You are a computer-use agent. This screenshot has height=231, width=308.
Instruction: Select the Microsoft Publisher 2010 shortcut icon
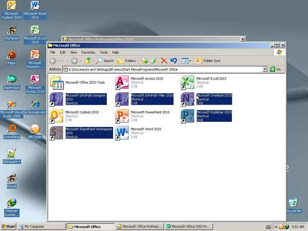pyautogui.click(x=187, y=116)
